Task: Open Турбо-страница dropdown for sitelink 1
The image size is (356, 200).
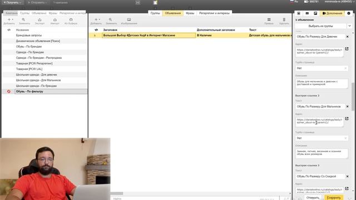Action: tap(322, 68)
